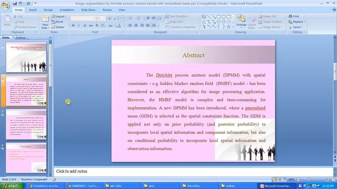Screen dimensions: 337x189
Task: Open the Layout dropdown
Action: (x=60, y=16)
